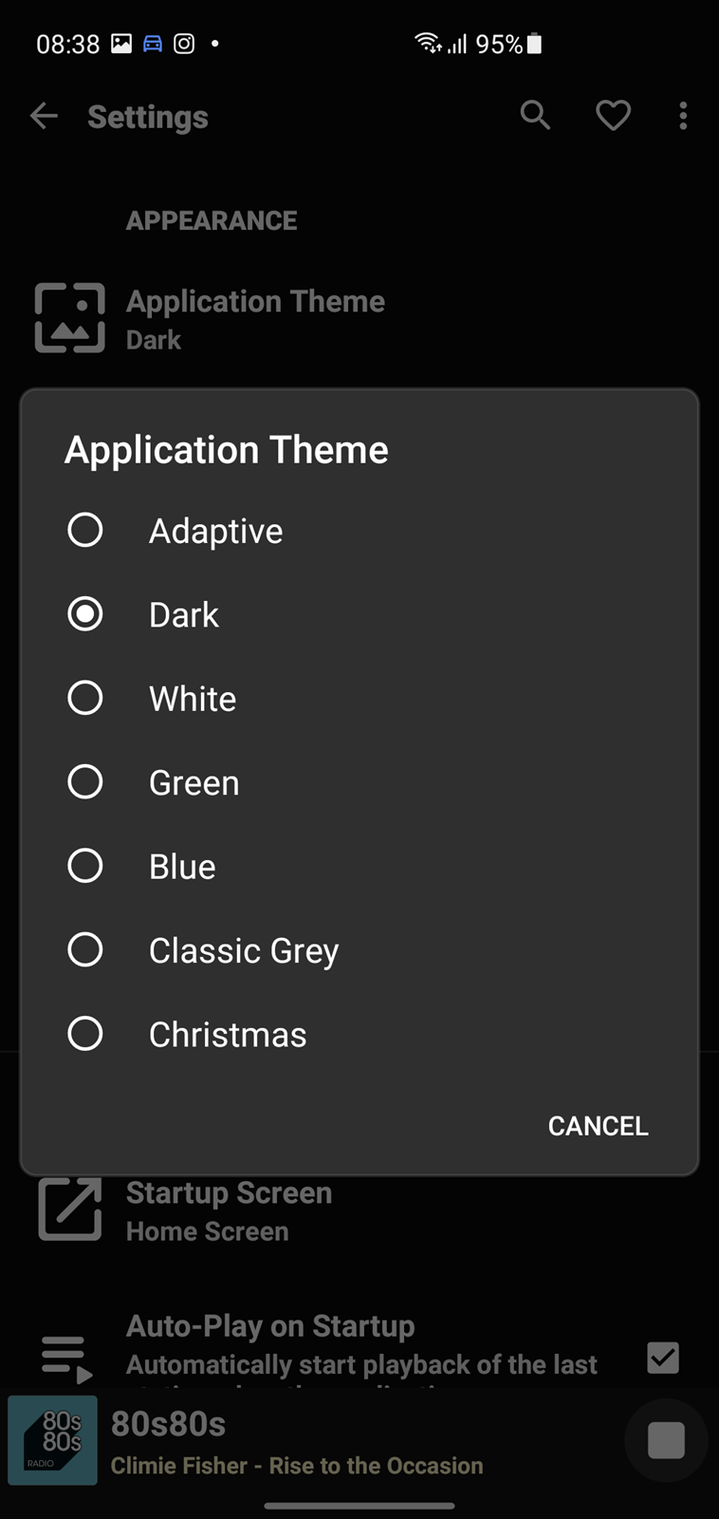The image size is (719, 1519).
Task: Tap the 80s80s station thumbnail
Action: 53,1440
